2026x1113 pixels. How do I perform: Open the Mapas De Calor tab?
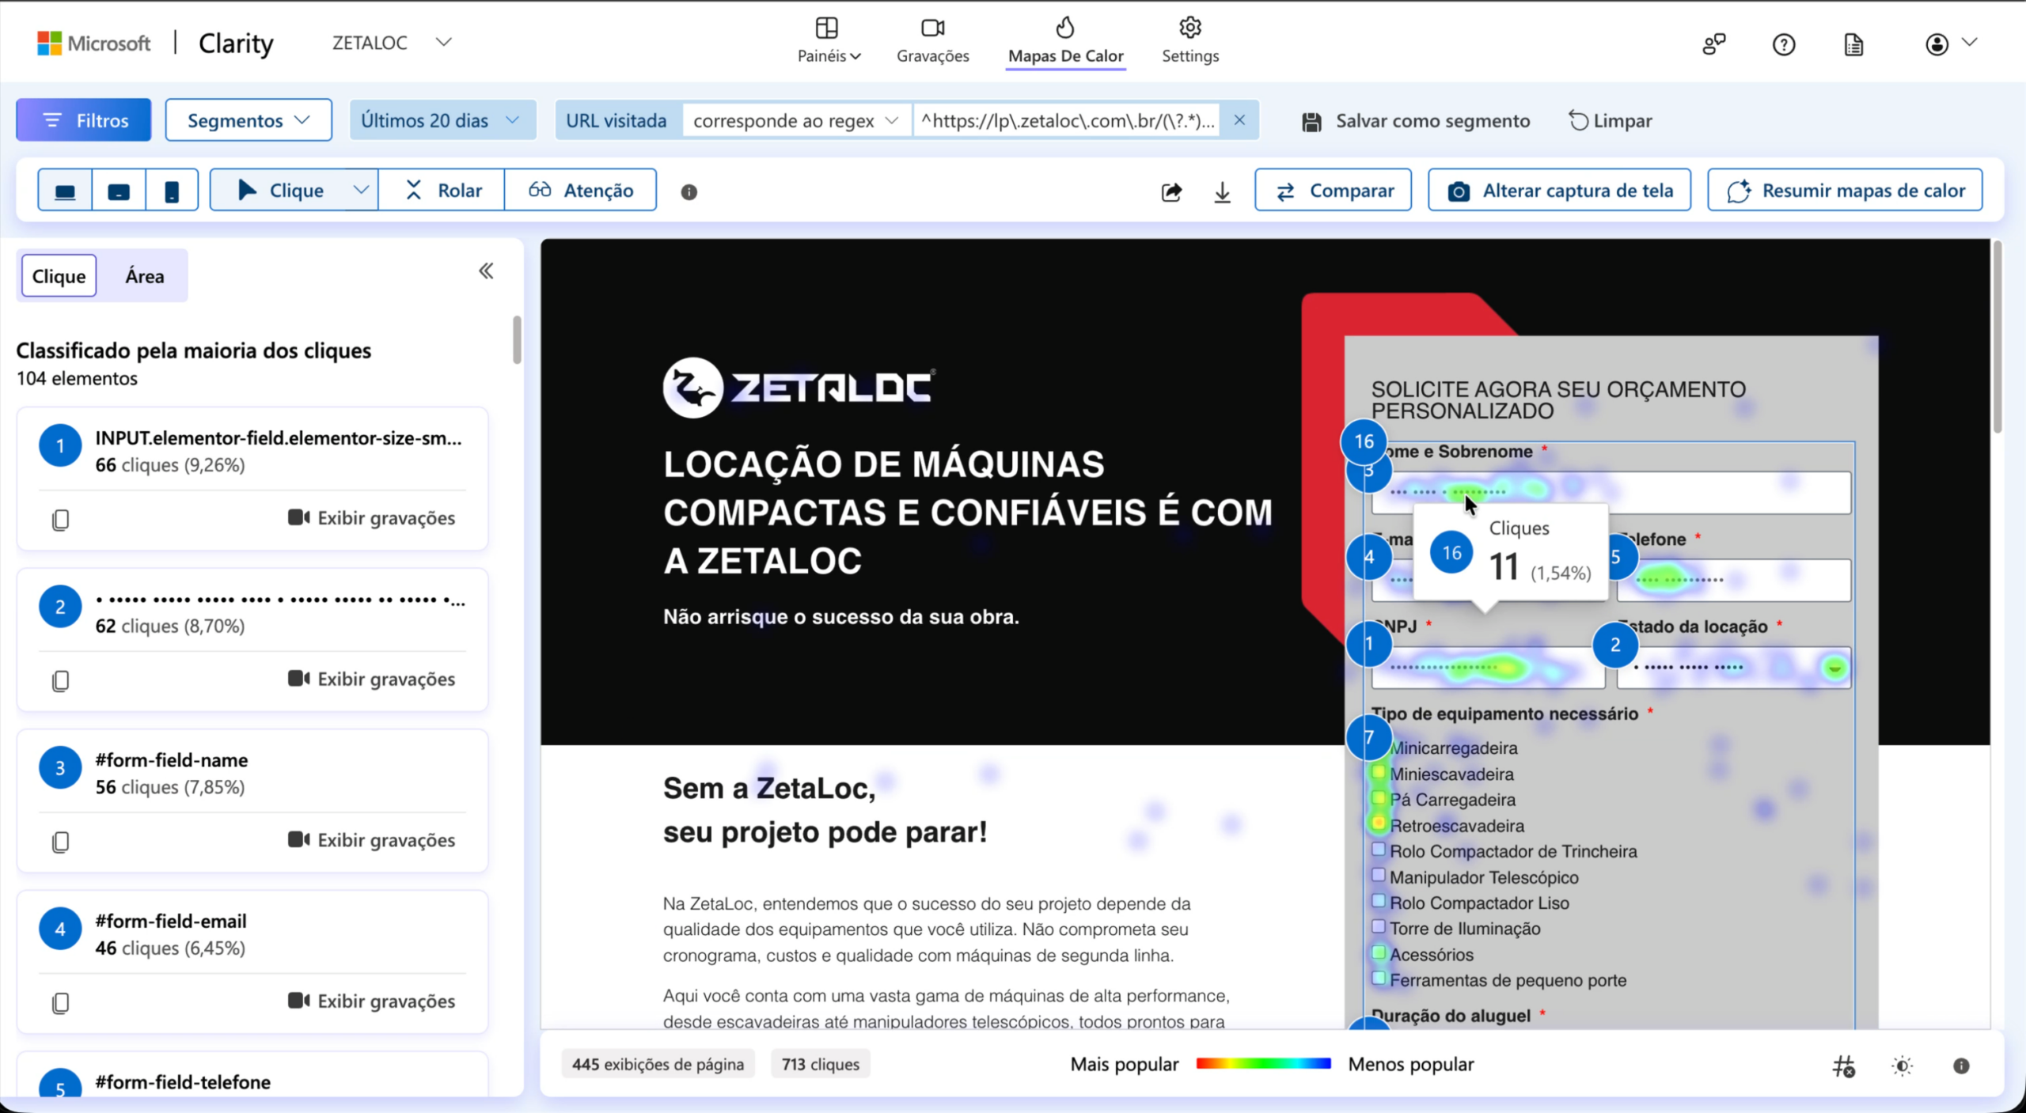point(1065,41)
